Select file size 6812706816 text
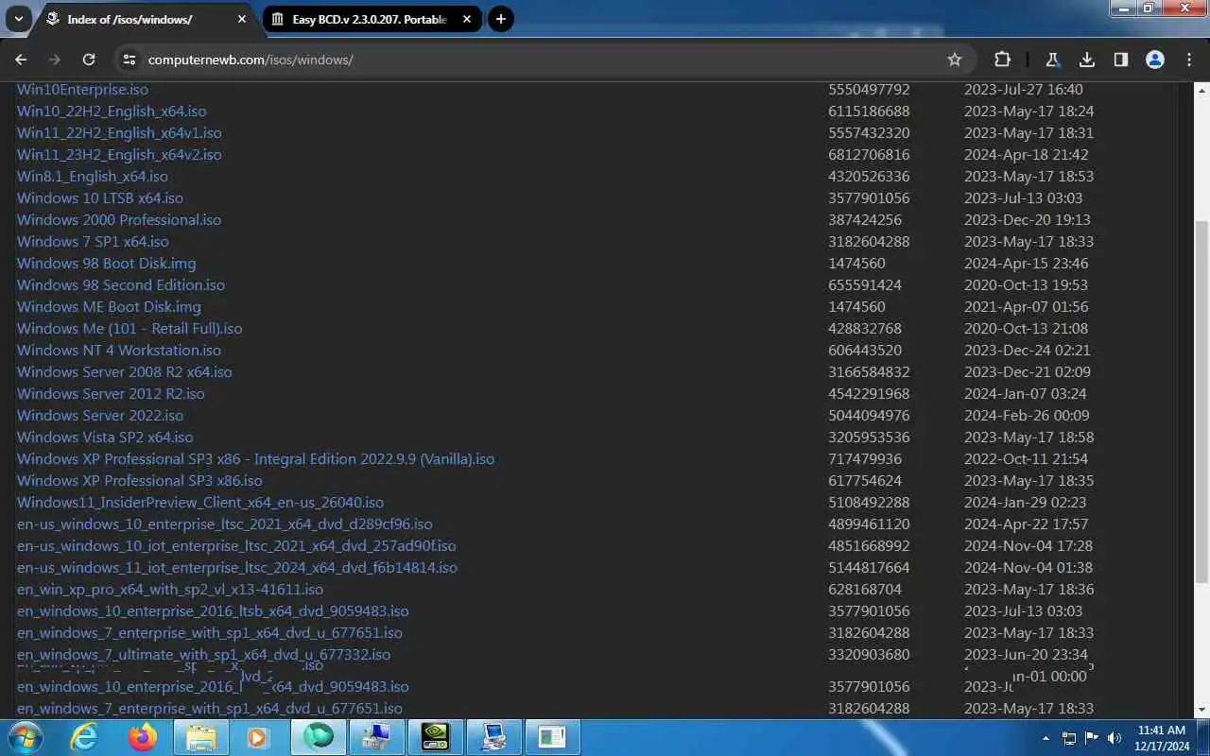This screenshot has width=1210, height=756. tap(869, 155)
